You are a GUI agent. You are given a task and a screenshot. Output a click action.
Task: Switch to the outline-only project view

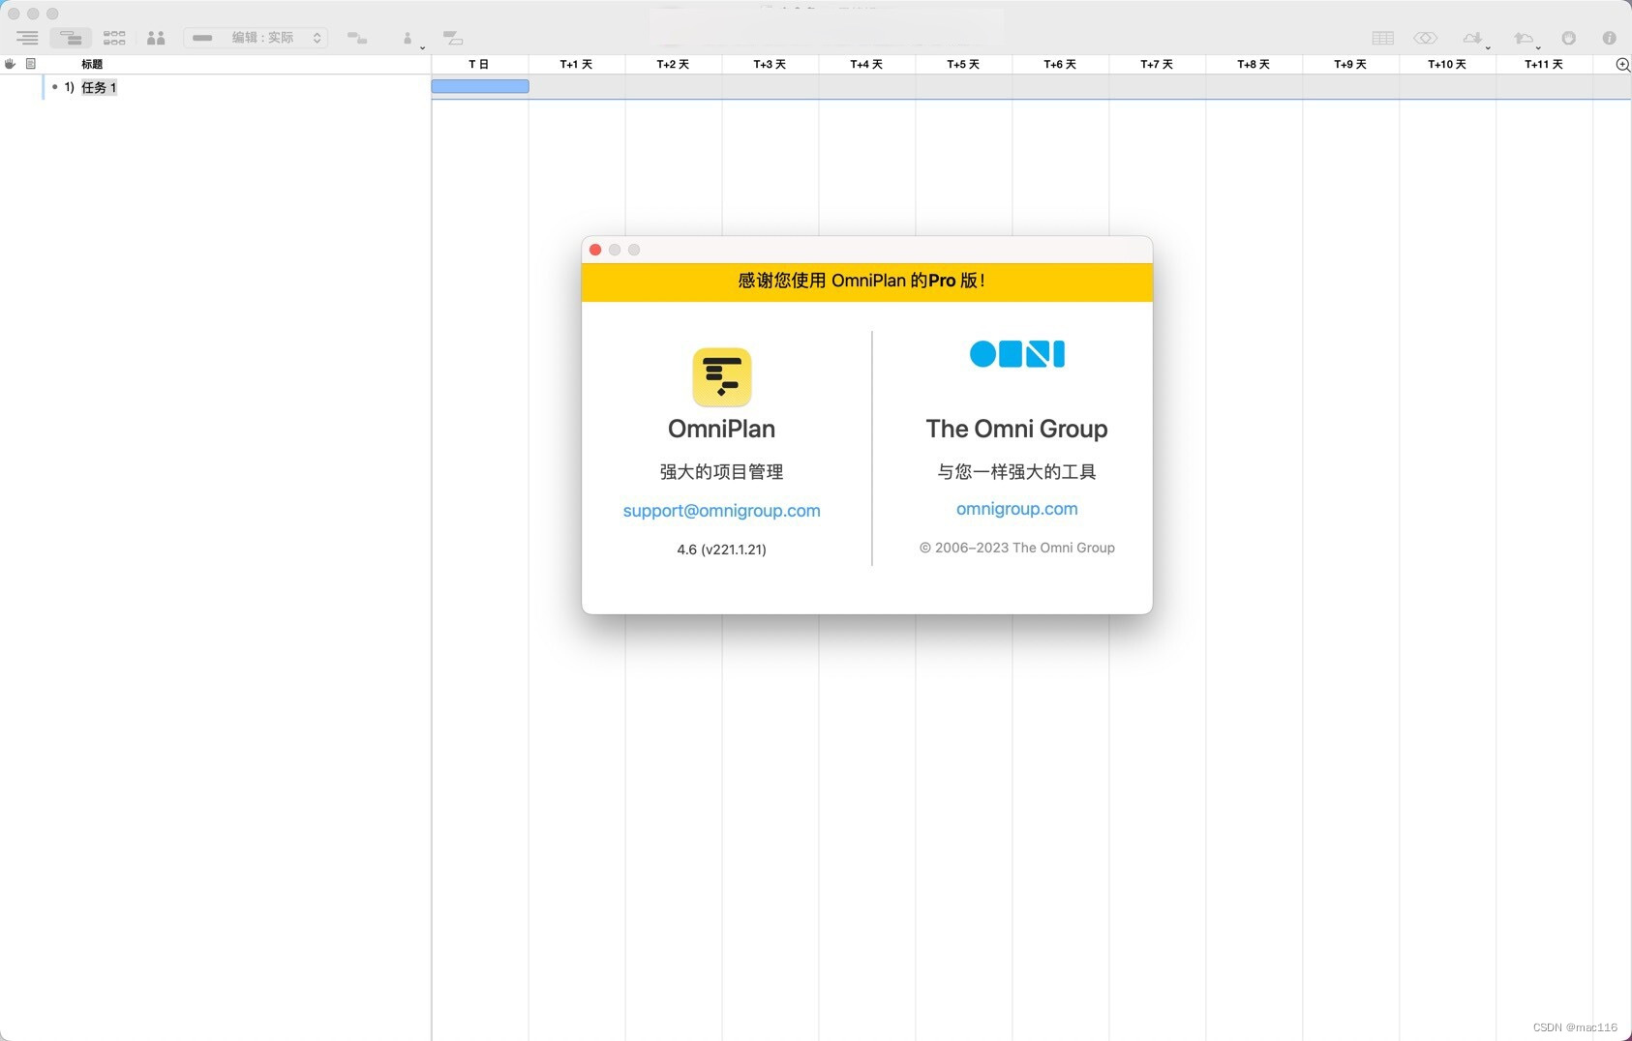pos(27,38)
